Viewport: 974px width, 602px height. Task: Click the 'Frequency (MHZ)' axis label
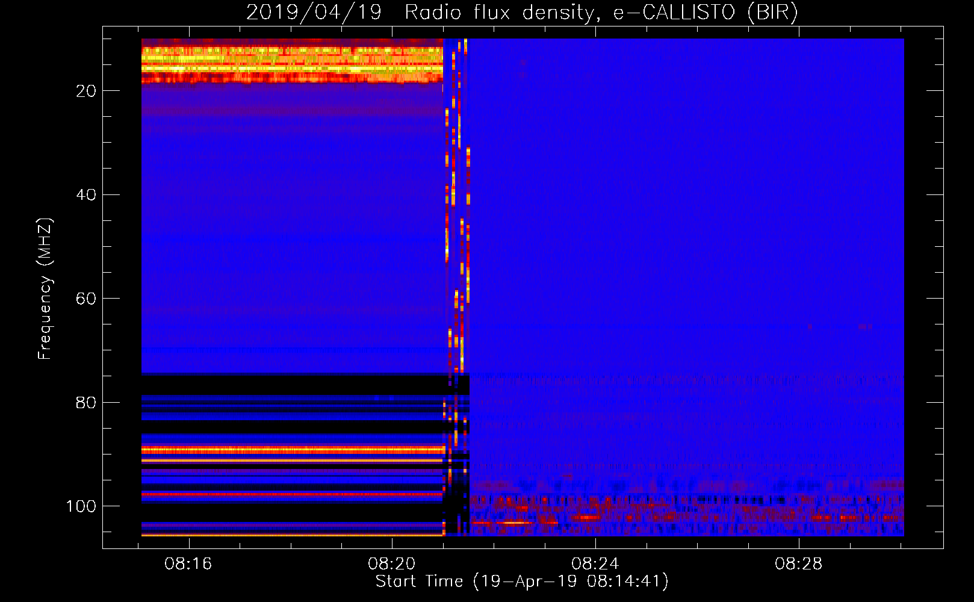coord(45,289)
